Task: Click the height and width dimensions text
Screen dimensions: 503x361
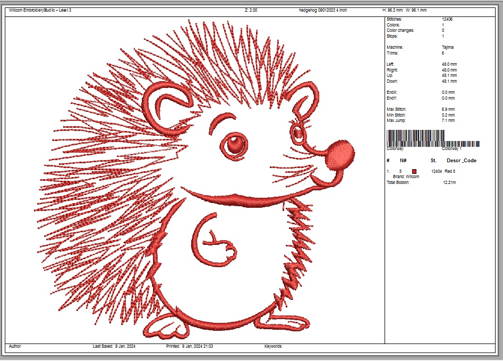Action: [407, 10]
